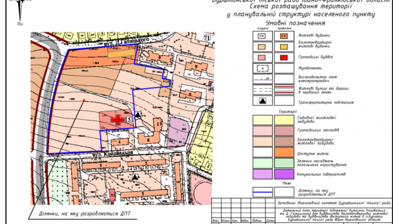393x224 pixels.
Task: Click the purple communal plot on the map
Action: (178, 131)
